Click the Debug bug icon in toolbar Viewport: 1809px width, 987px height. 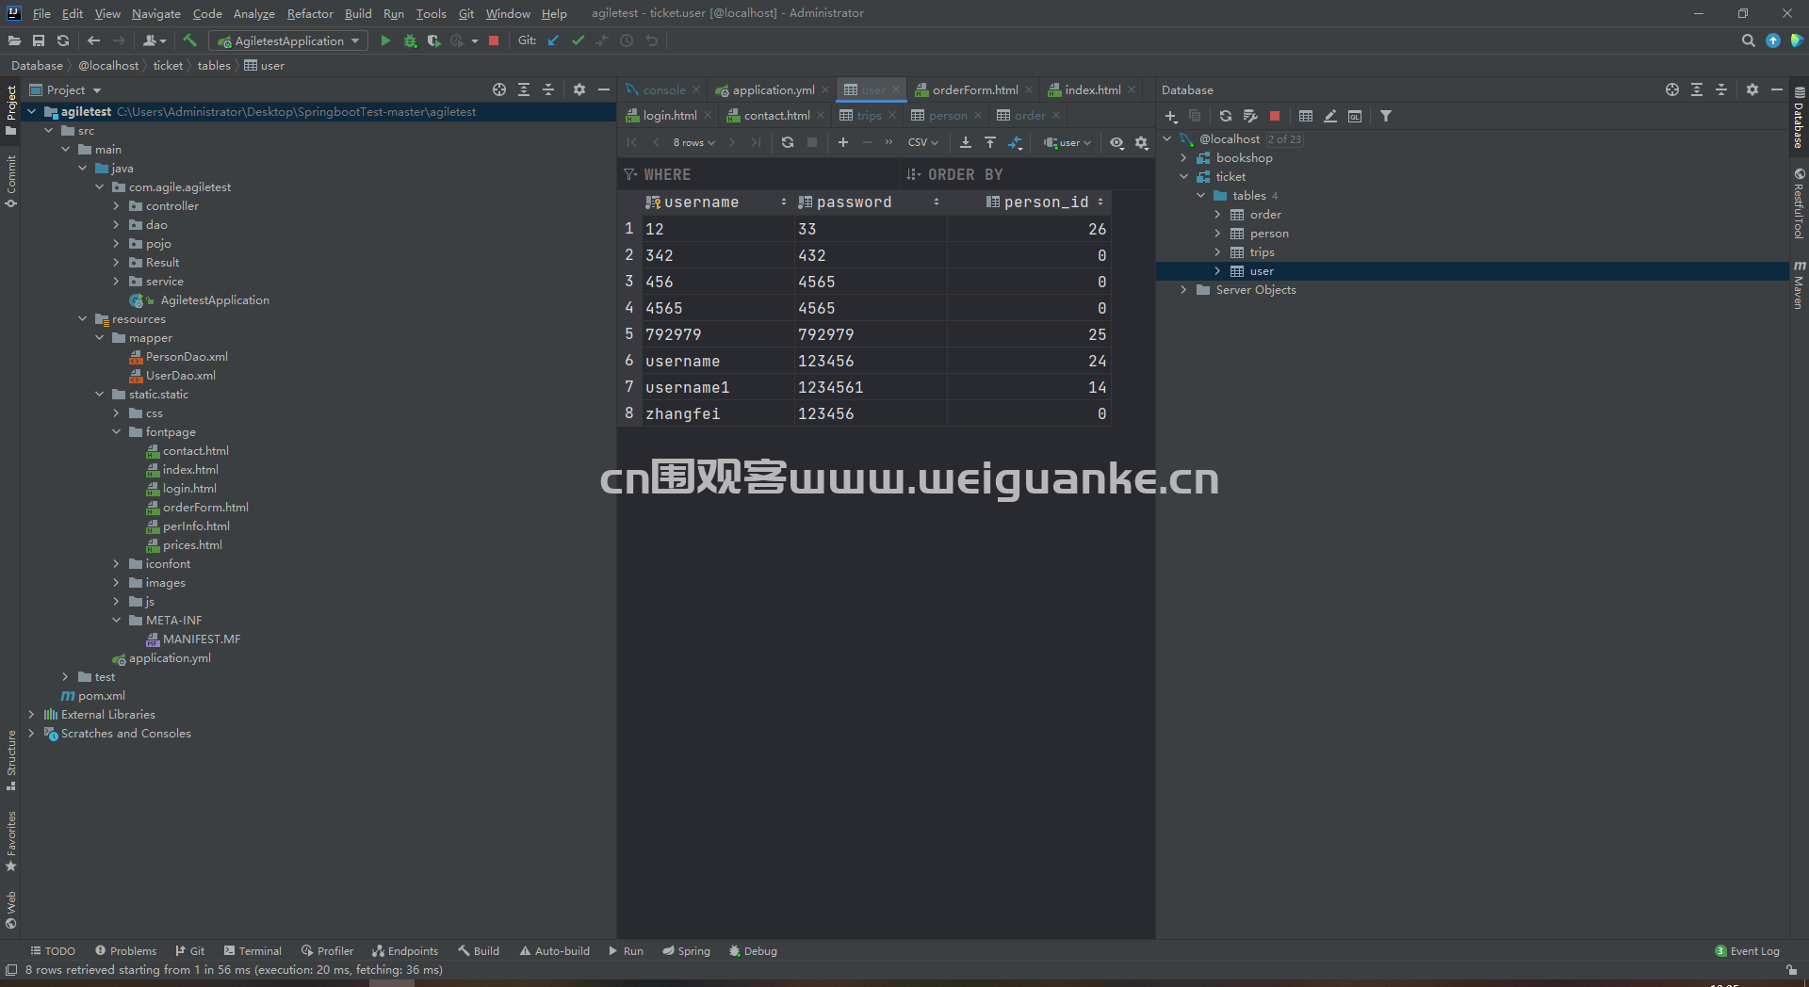pos(410,40)
